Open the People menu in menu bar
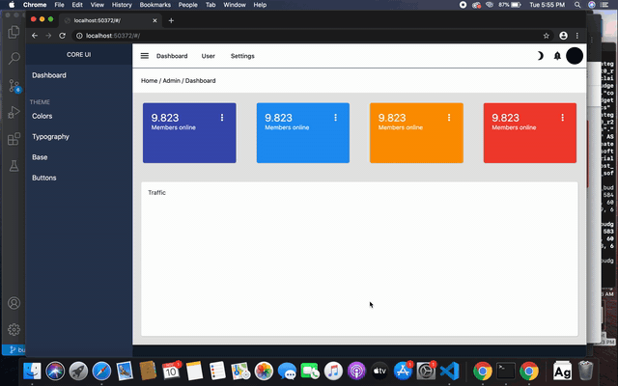The width and height of the screenshot is (618, 386). click(x=187, y=5)
